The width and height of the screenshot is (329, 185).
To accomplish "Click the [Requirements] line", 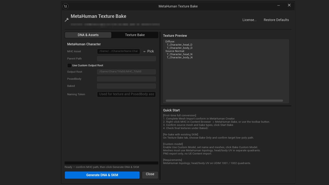I will (172, 160).
